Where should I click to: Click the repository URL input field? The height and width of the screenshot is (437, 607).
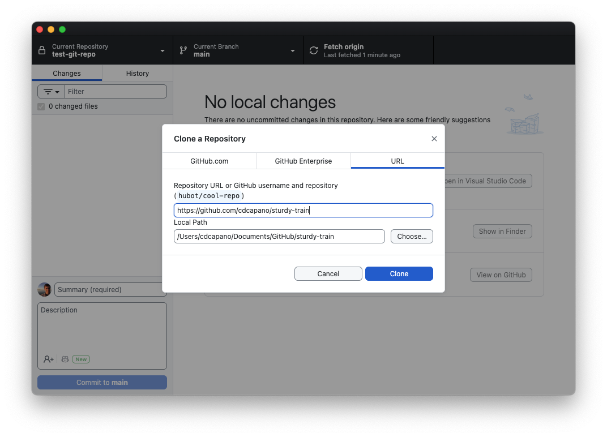[303, 210]
